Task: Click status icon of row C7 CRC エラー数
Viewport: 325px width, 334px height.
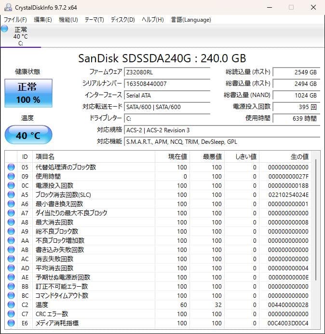Action: click(11, 314)
